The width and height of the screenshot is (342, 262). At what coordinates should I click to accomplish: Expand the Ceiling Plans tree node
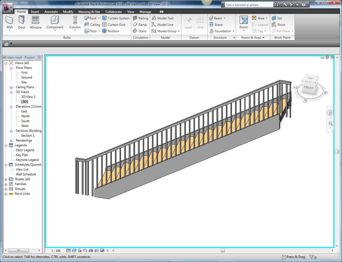11,87
